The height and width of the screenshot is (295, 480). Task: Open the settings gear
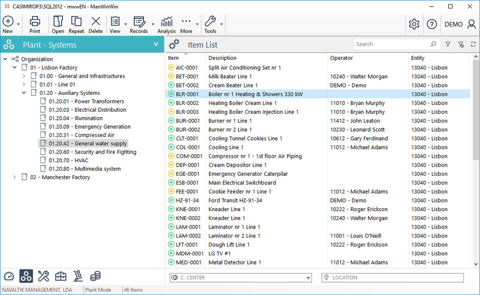414,24
